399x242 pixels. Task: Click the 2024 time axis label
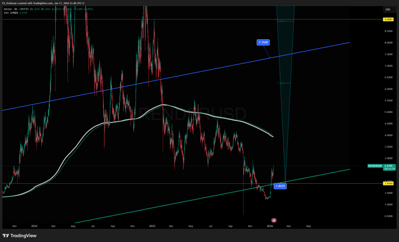34,226
